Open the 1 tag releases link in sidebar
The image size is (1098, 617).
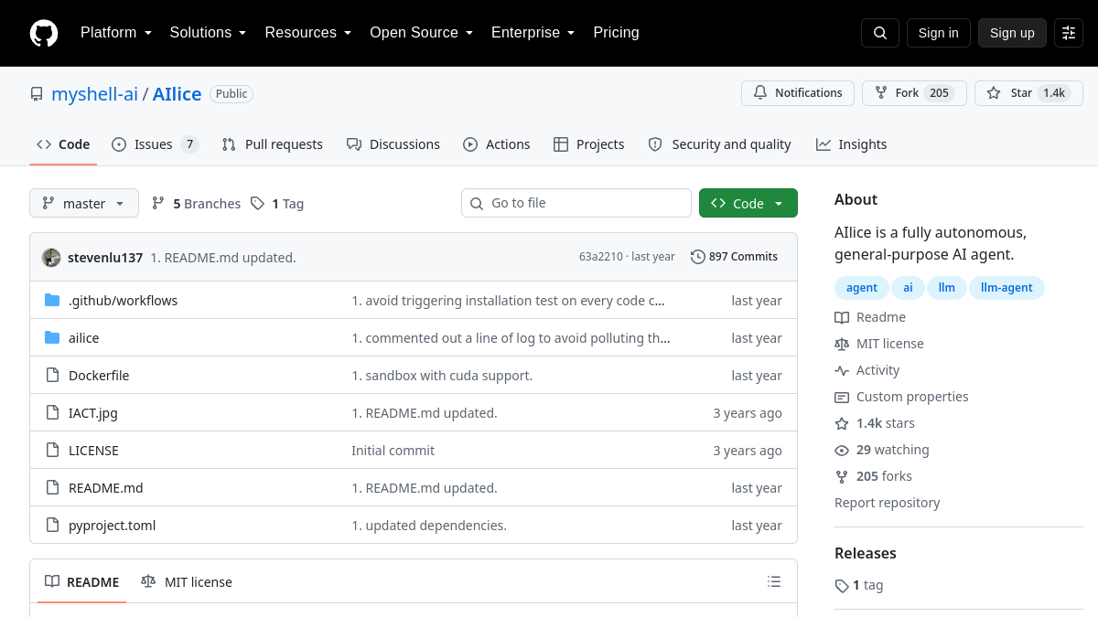coord(859,585)
